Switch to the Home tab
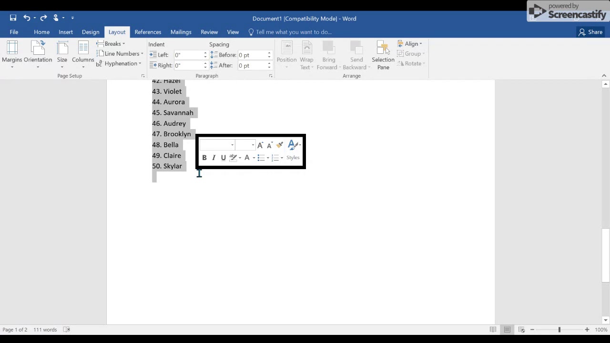Viewport: 610px width, 343px height. pos(41,32)
